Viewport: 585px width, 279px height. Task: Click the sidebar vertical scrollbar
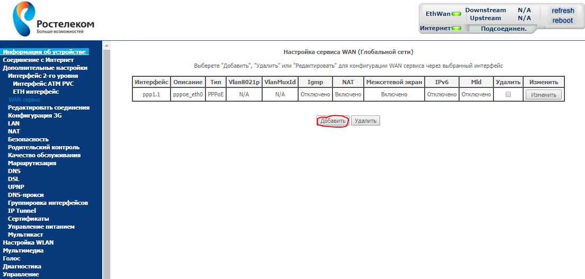106,159
